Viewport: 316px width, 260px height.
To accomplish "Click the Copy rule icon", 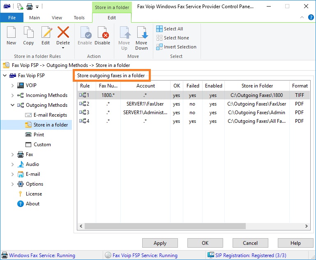I will [x=28, y=32].
